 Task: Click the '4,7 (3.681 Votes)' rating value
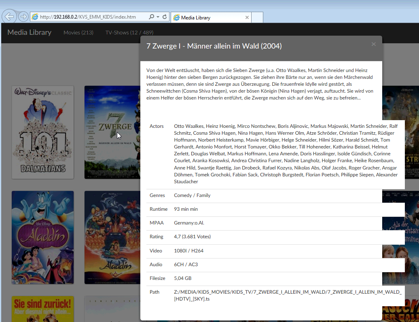pyautogui.click(x=193, y=237)
